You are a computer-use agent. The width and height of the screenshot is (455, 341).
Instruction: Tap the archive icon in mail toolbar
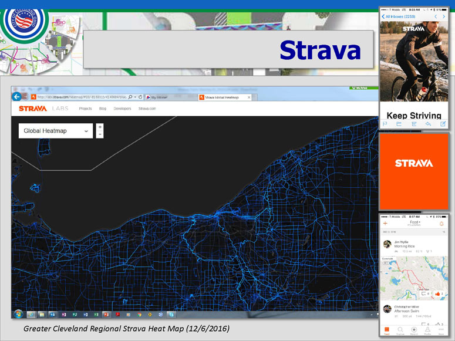[x=414, y=124]
